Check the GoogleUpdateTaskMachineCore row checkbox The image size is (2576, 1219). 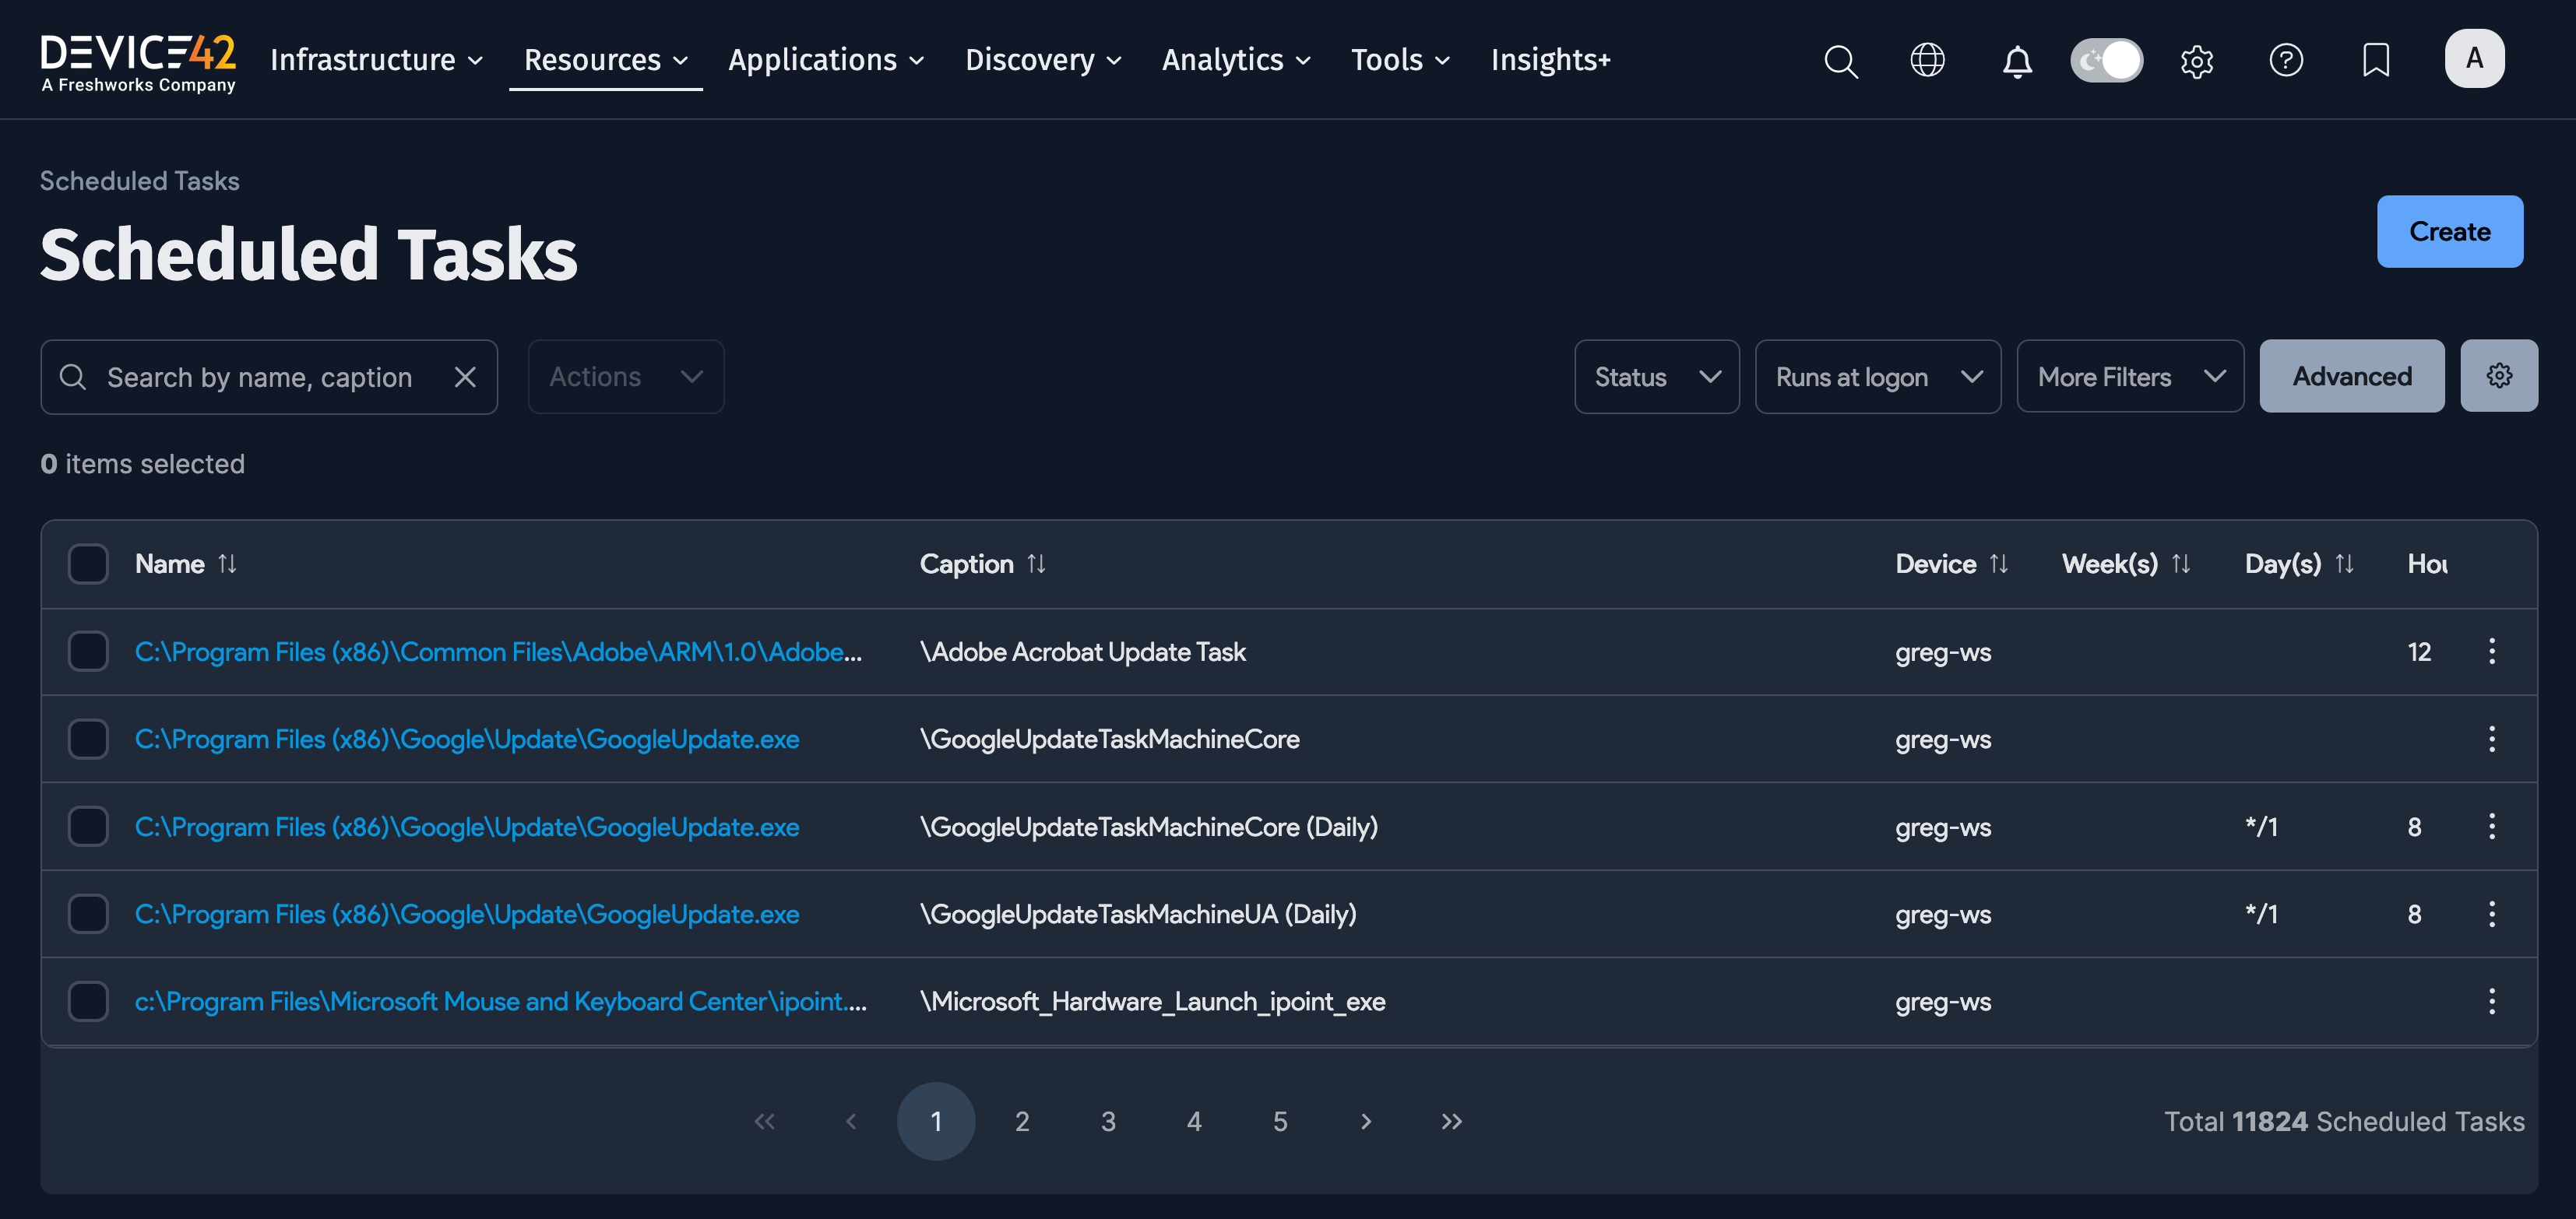click(x=87, y=739)
